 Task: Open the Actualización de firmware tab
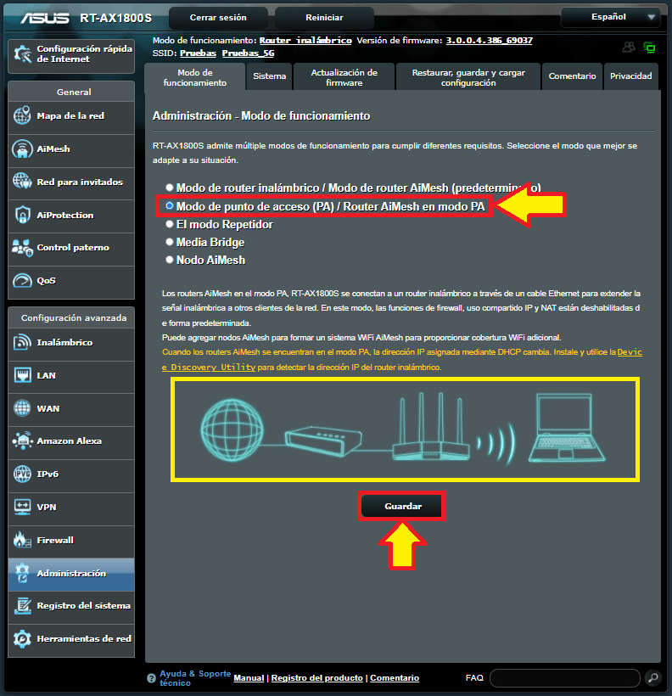tap(344, 77)
